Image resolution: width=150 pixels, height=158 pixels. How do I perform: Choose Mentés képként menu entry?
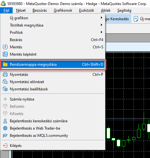[53, 54]
